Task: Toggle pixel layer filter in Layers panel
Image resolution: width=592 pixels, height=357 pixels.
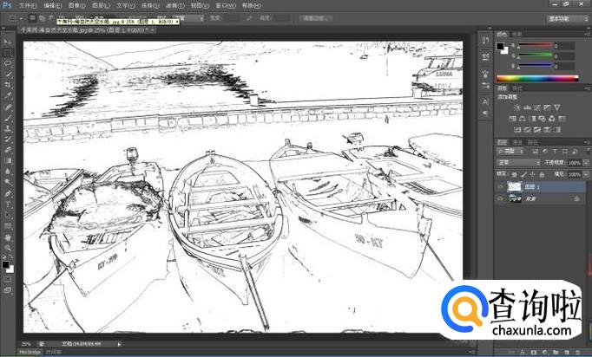Action: tap(536, 152)
